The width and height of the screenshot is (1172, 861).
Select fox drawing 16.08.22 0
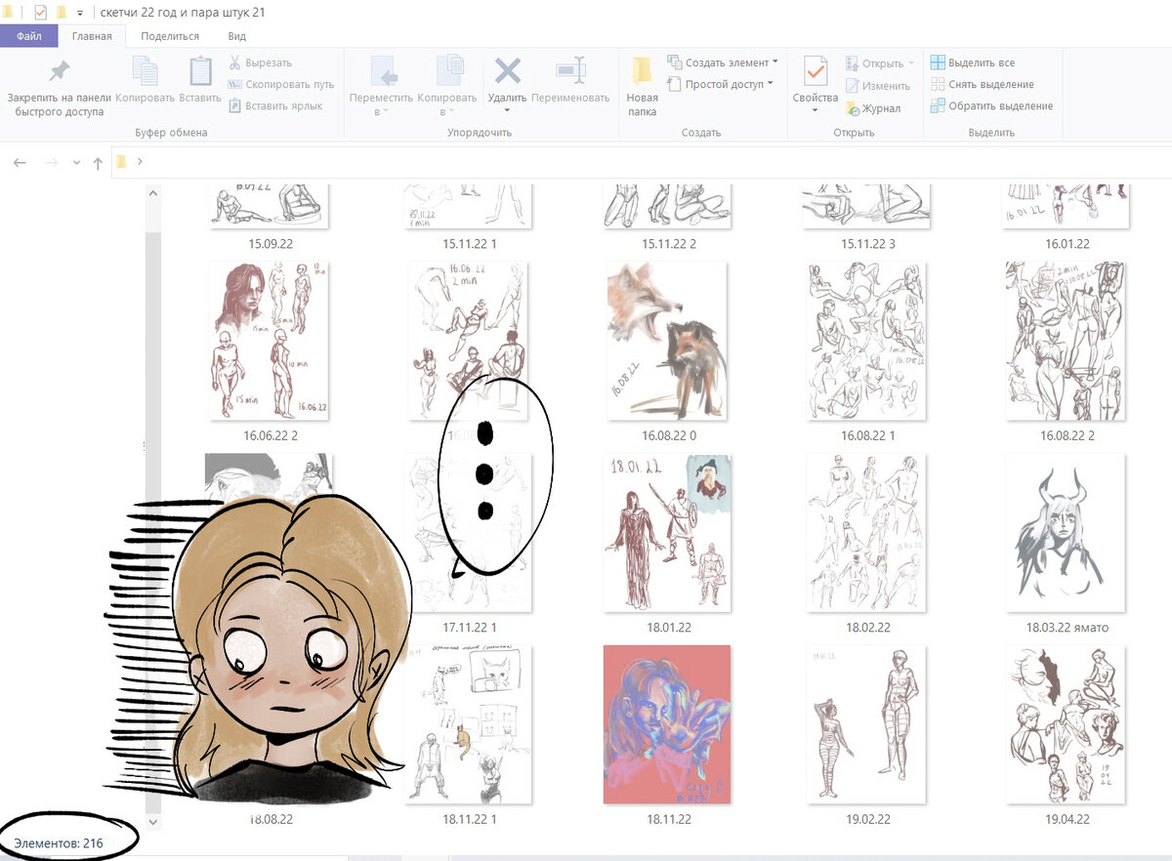[x=669, y=341]
